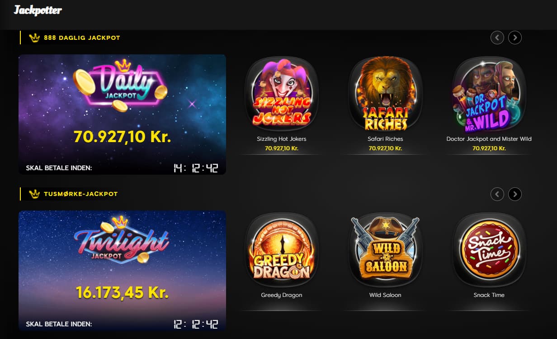
Task: Click the Jackpotter page title
Action: pos(38,10)
